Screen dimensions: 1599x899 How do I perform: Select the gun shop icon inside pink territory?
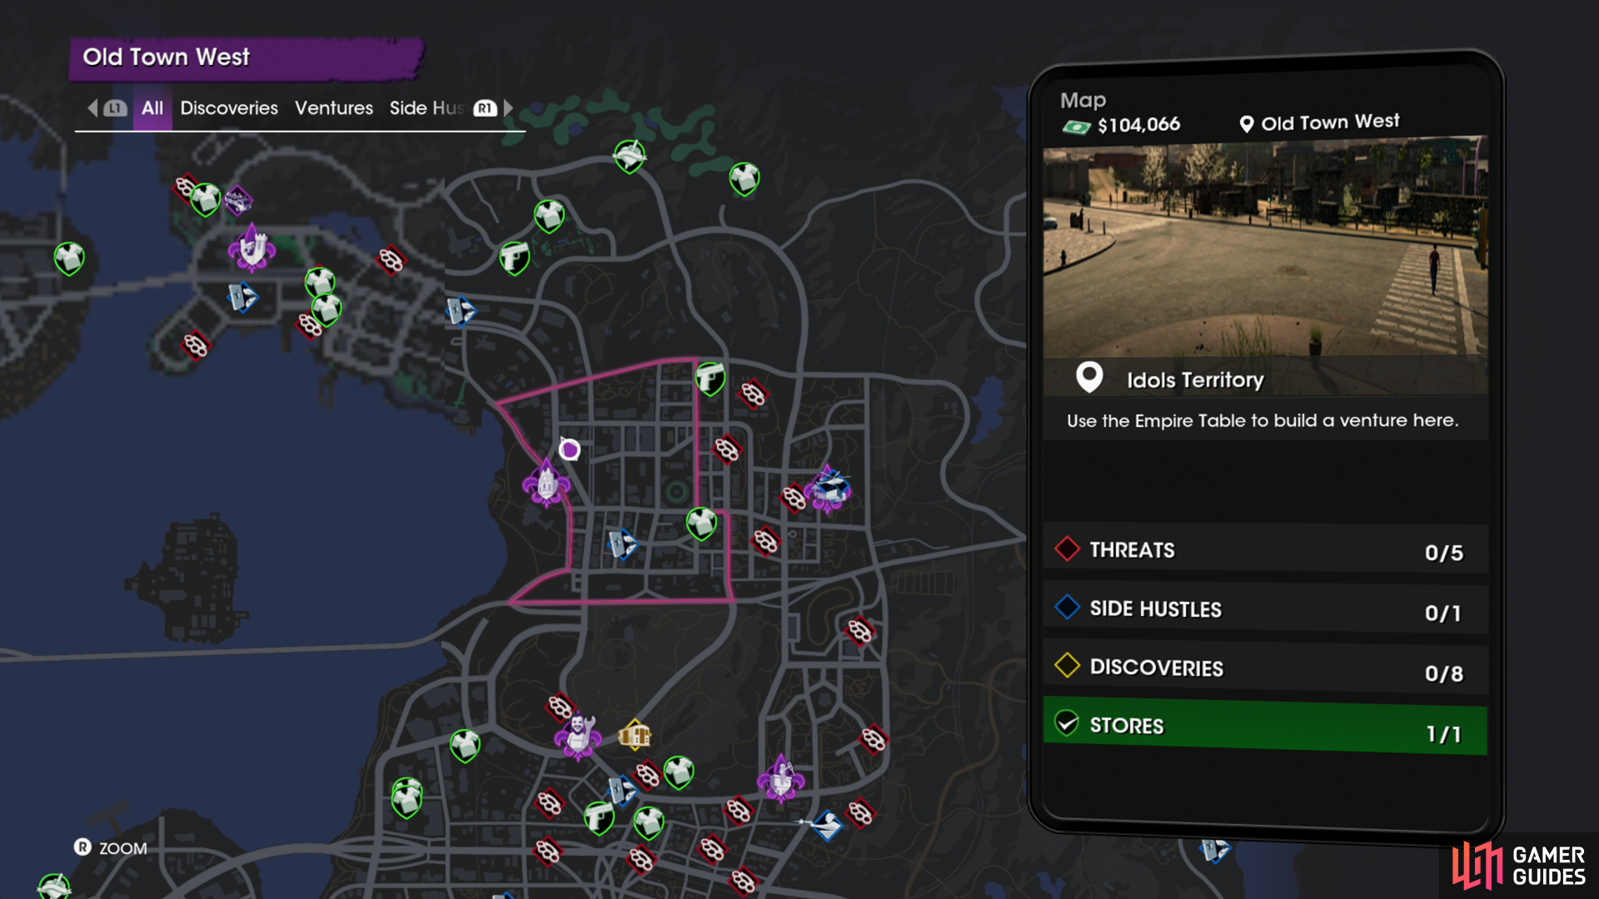click(710, 379)
